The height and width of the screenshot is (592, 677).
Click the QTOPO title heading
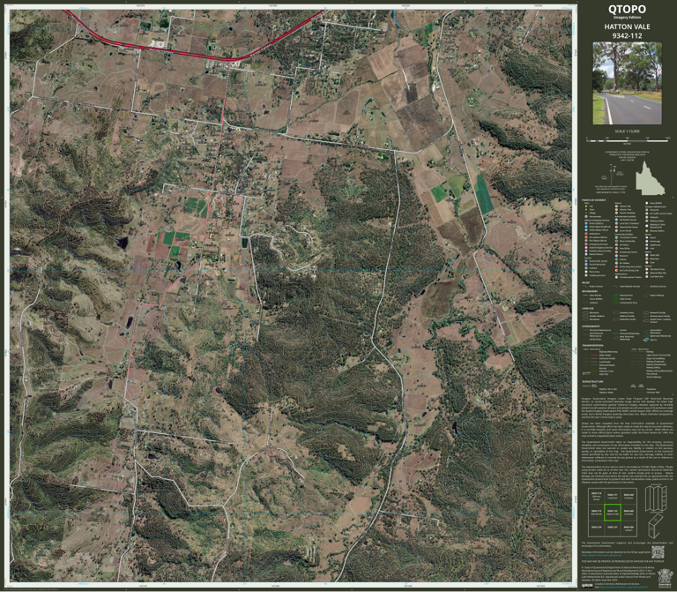627,9
